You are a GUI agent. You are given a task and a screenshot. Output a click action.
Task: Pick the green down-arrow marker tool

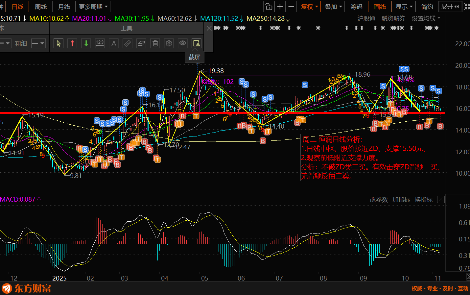(x=86, y=43)
